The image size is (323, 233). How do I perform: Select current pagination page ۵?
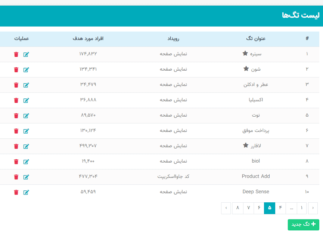[270, 208]
